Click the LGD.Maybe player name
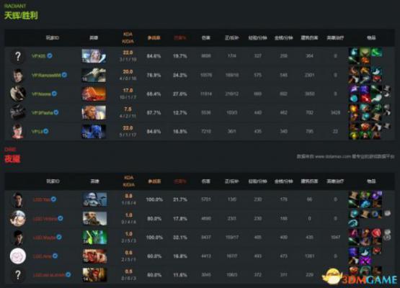Viewport: 400px width, 288px height. click(x=45, y=238)
